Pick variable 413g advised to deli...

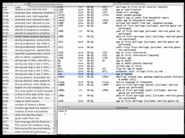point(29,20)
